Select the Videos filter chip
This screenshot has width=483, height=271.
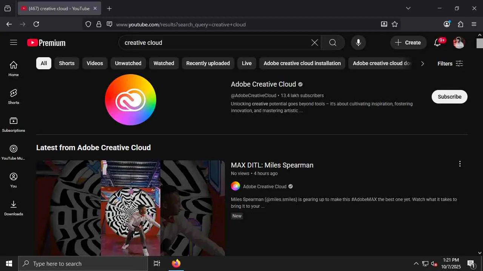pyautogui.click(x=95, y=63)
